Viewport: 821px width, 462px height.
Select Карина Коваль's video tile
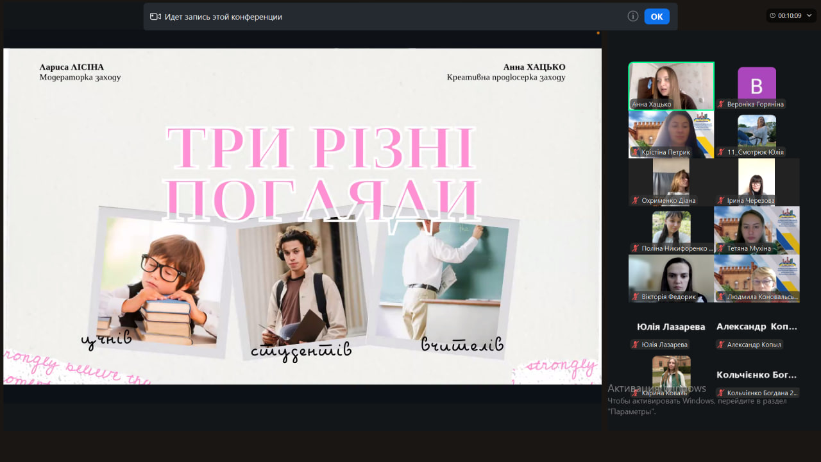point(671,372)
